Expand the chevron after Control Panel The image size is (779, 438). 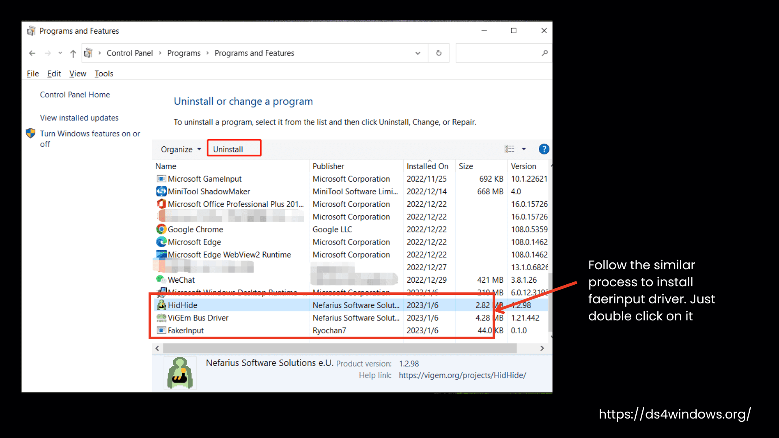tap(160, 53)
